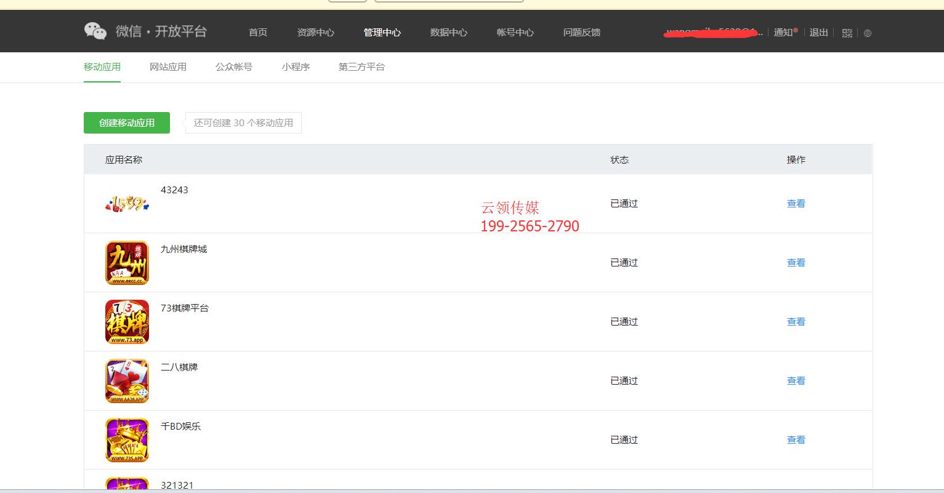
Task: Click the app name 九州棋牌城
Action: pyautogui.click(x=184, y=249)
